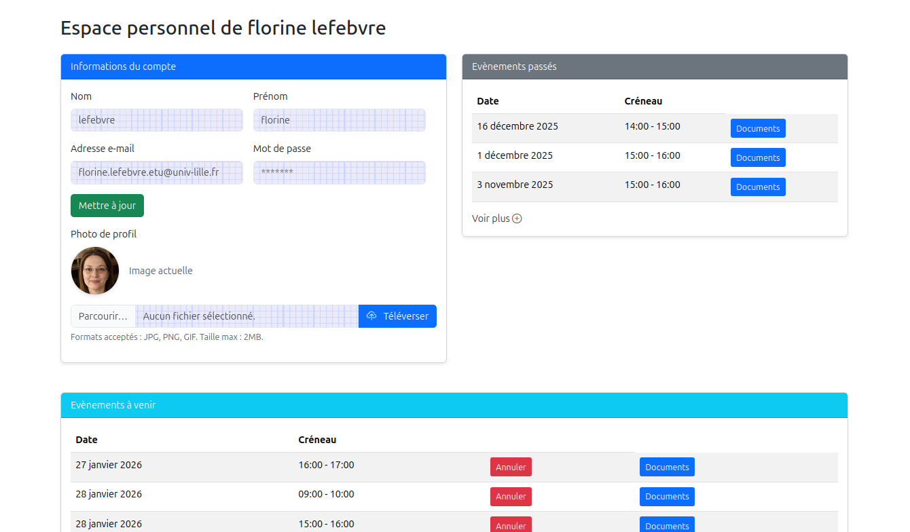Viewport: 910px width, 532px height.
Task: Open Documents for 16 décembre 2025
Action: tap(758, 129)
